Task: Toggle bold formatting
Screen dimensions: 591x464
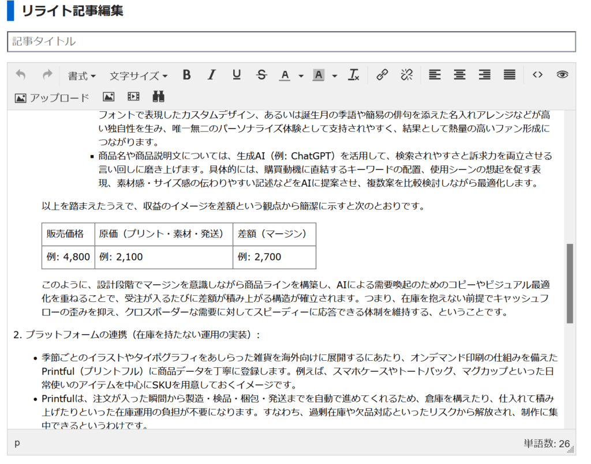Action: 186,75
